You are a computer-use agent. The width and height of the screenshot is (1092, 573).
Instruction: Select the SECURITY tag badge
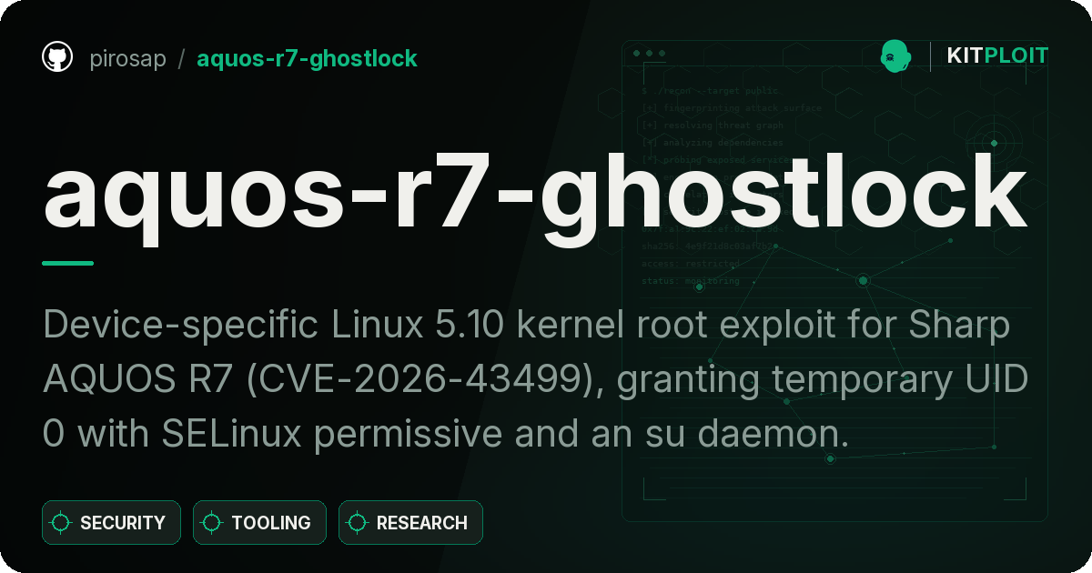point(111,523)
